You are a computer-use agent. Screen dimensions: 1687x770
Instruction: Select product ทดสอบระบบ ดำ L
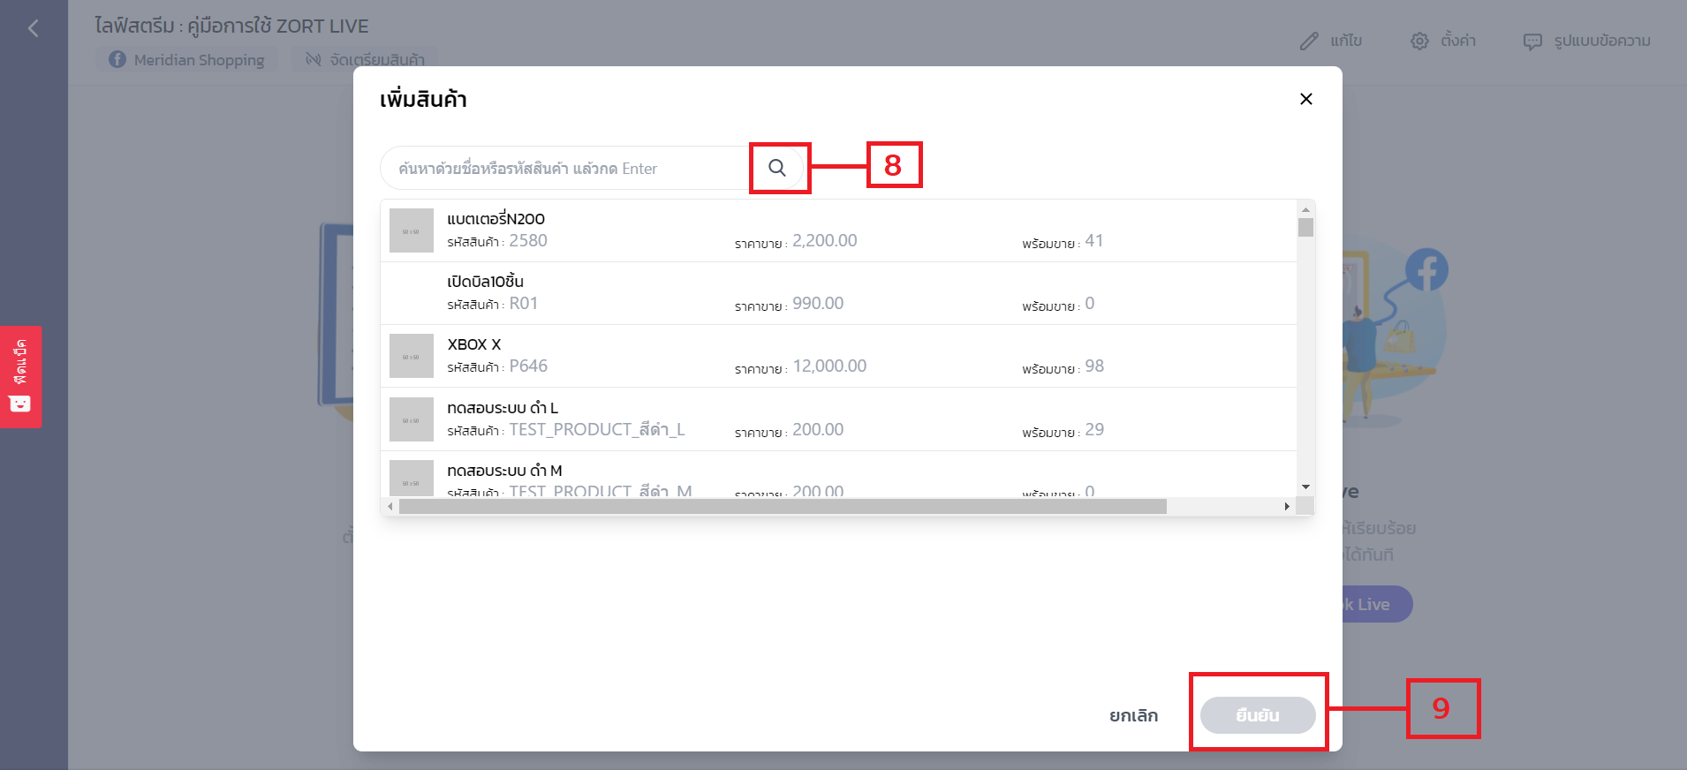point(838,419)
